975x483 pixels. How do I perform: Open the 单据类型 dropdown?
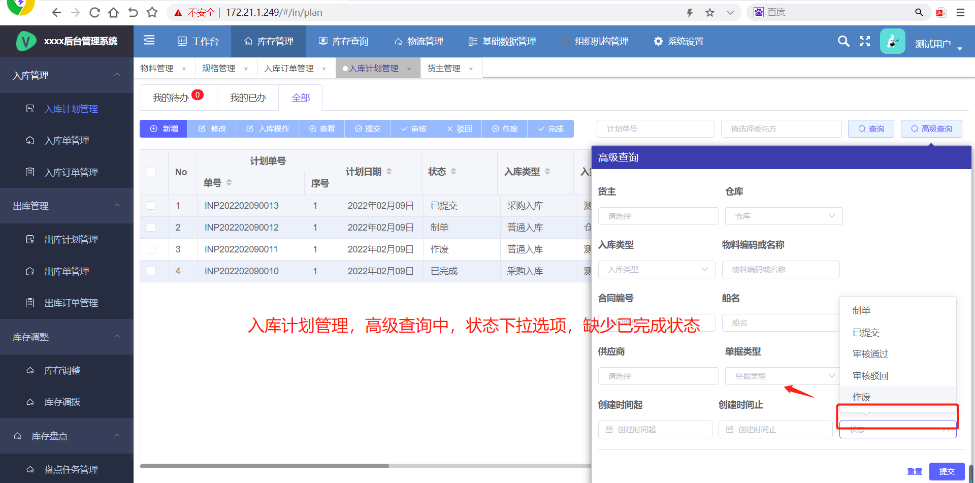click(x=784, y=376)
